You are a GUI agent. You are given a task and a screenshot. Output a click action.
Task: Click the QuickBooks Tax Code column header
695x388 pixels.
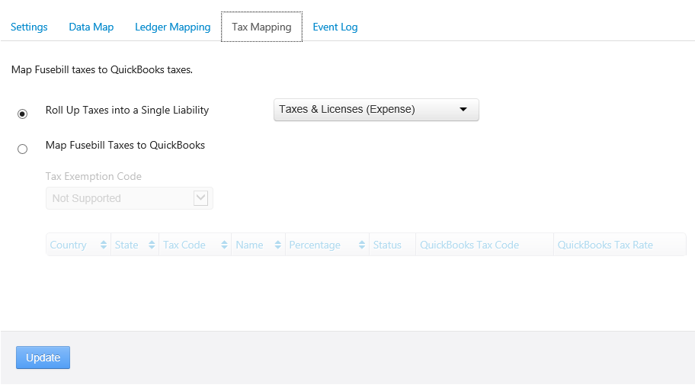485,245
